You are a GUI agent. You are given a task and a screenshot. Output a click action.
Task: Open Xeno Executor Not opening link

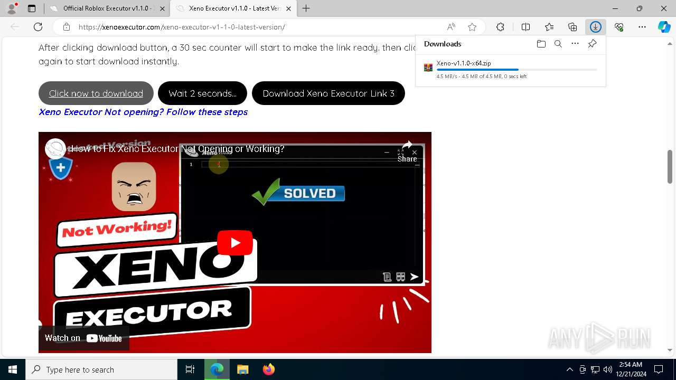tap(143, 112)
